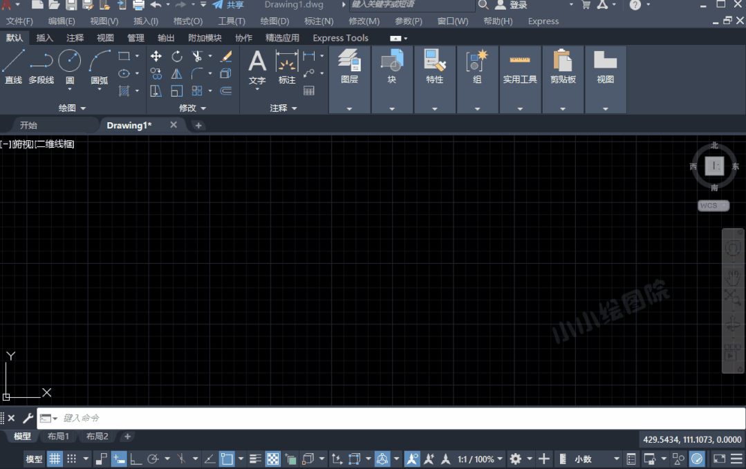This screenshot has width=746, height=469.
Task: Click the 共享 share button
Action: point(228,5)
